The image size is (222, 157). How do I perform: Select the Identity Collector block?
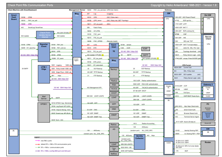(139, 137)
